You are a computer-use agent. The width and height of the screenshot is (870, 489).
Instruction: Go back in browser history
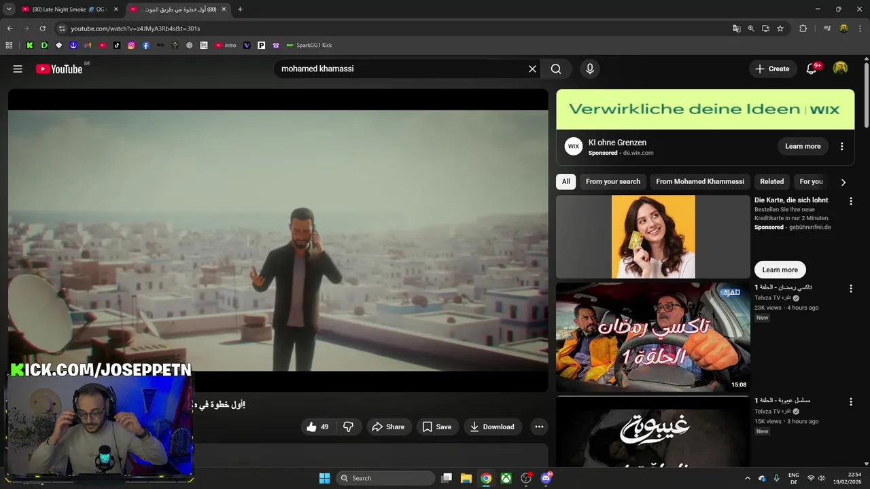[x=10, y=29]
